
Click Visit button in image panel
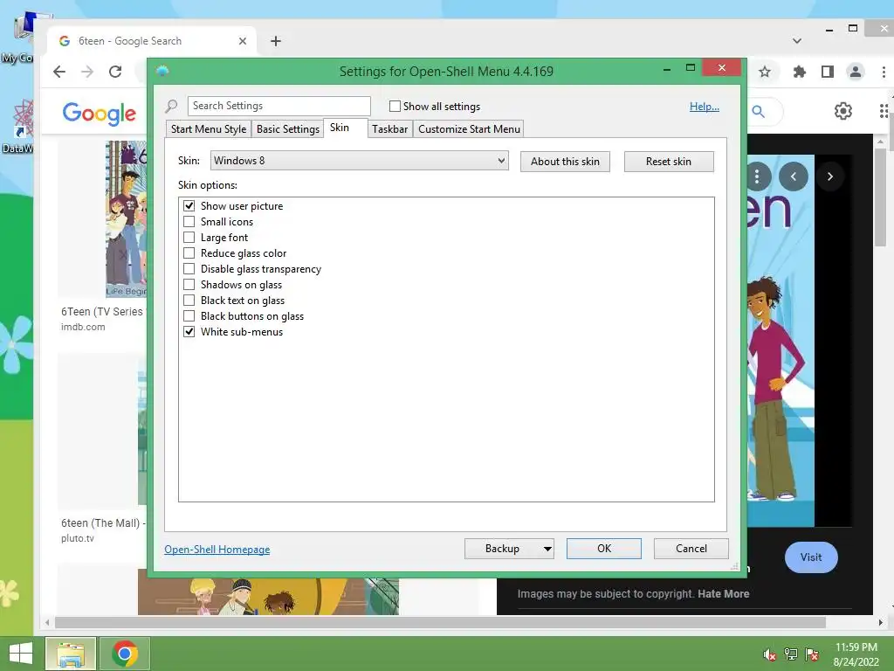[x=811, y=557]
